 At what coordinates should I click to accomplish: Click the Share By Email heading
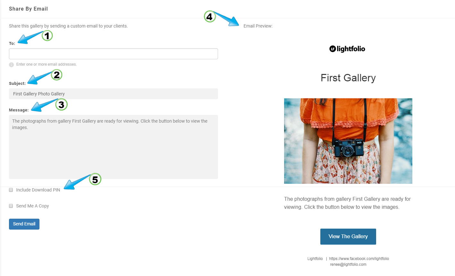[x=28, y=9]
